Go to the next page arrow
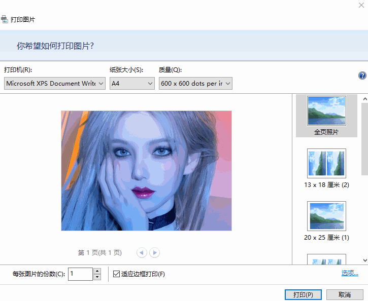Image resolution: width=368 pixels, height=301 pixels. coord(155,252)
